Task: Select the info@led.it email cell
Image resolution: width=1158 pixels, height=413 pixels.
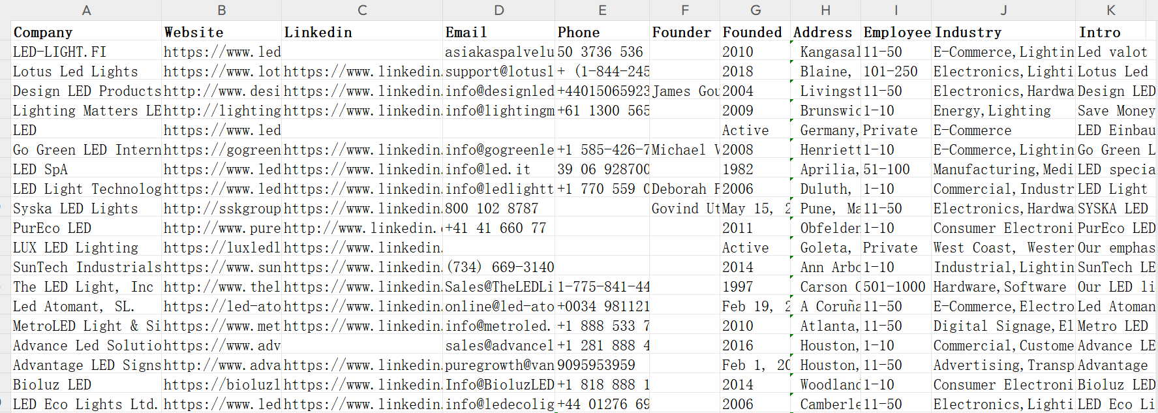Action: point(498,169)
